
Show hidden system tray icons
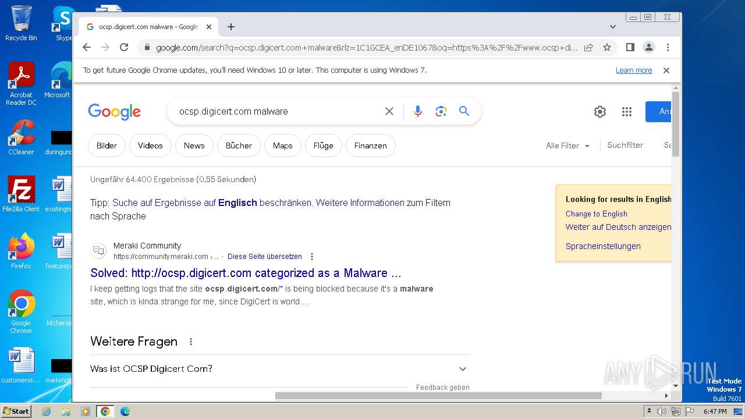click(649, 411)
